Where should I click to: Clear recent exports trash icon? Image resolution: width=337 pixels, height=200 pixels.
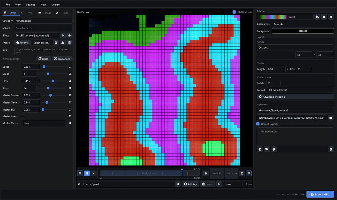click(331, 149)
